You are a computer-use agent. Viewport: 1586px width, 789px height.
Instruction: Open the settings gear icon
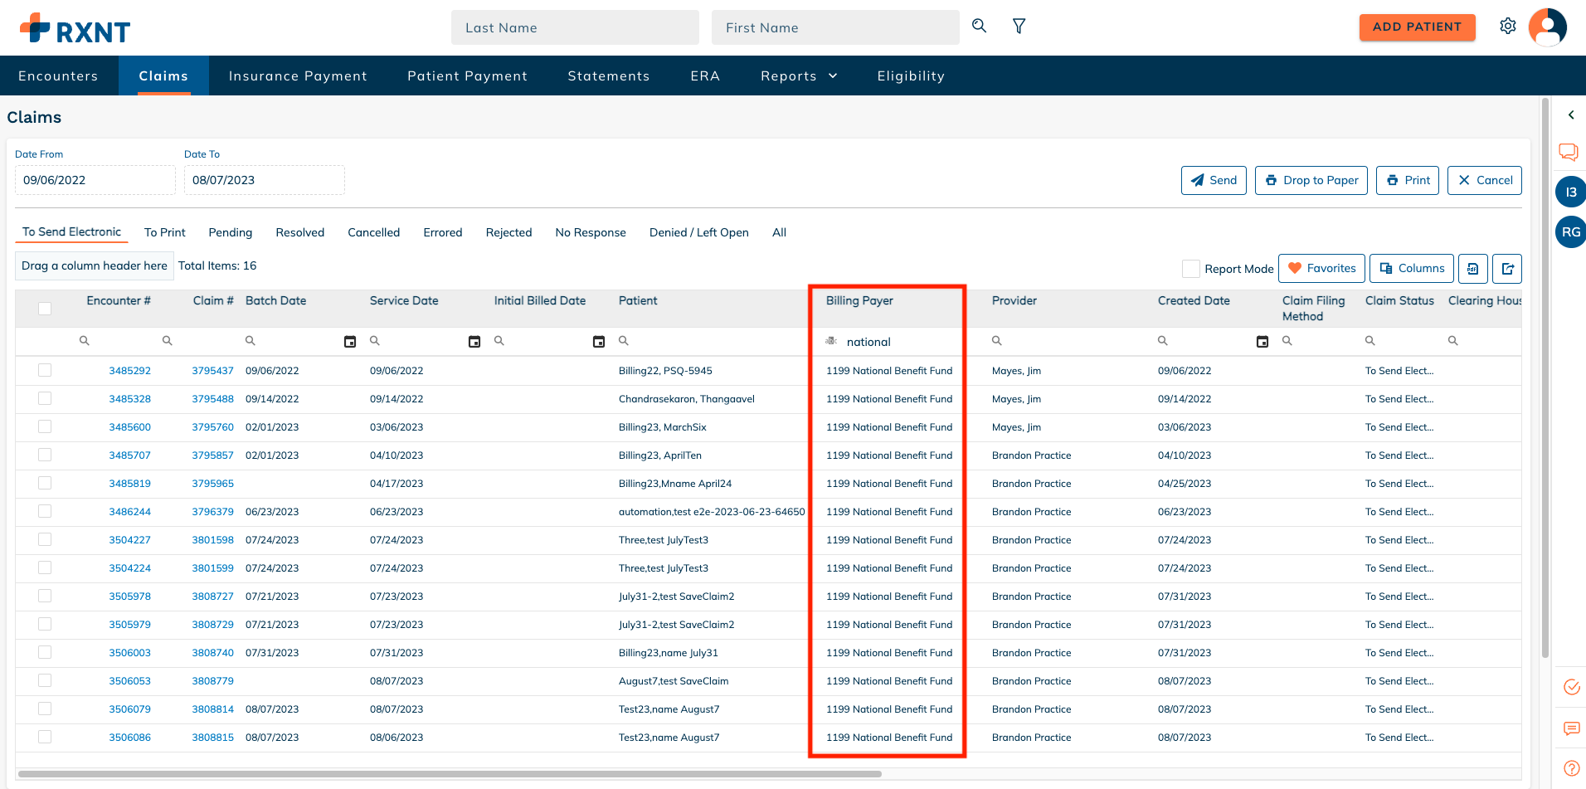[x=1508, y=26]
